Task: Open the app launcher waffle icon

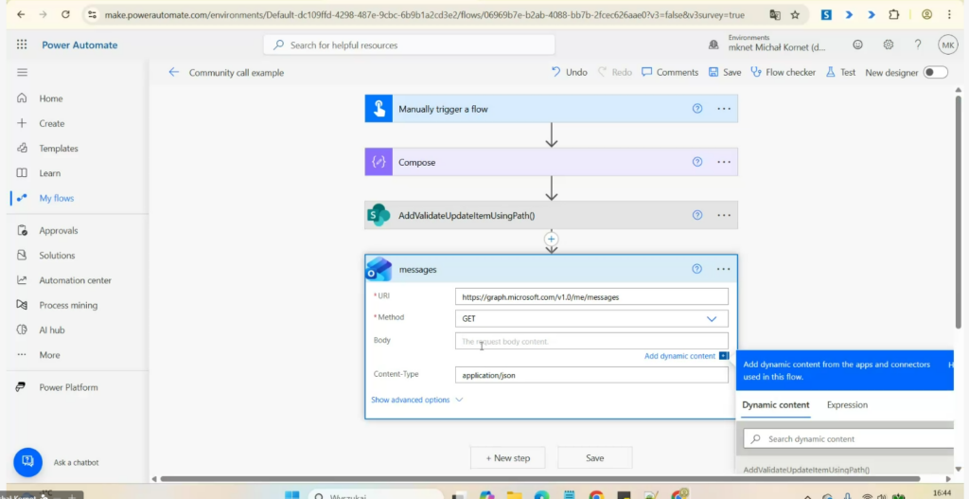Action: point(22,45)
